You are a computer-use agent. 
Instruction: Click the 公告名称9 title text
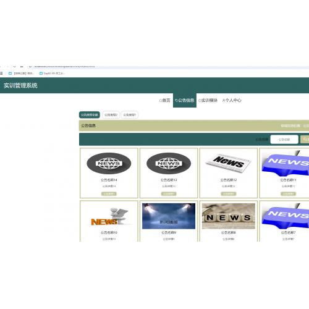[169, 232]
